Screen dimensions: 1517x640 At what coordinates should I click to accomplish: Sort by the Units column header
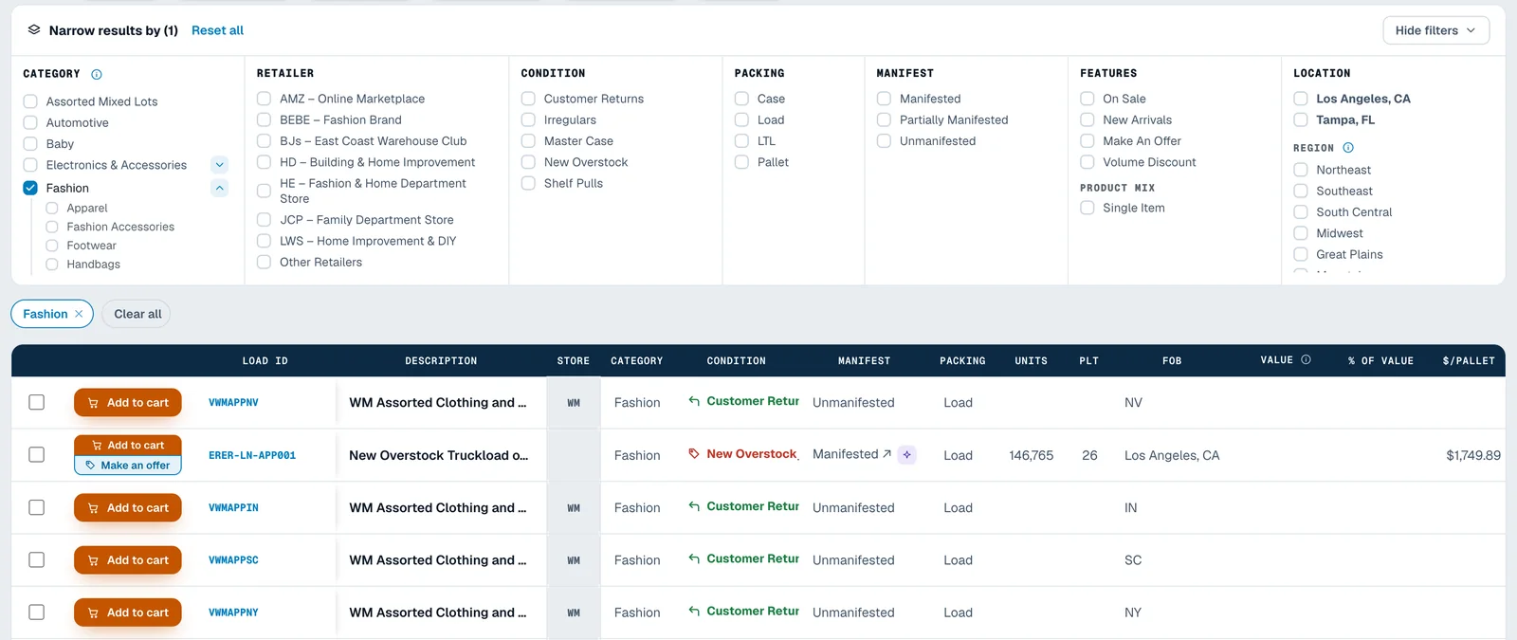click(x=1031, y=361)
